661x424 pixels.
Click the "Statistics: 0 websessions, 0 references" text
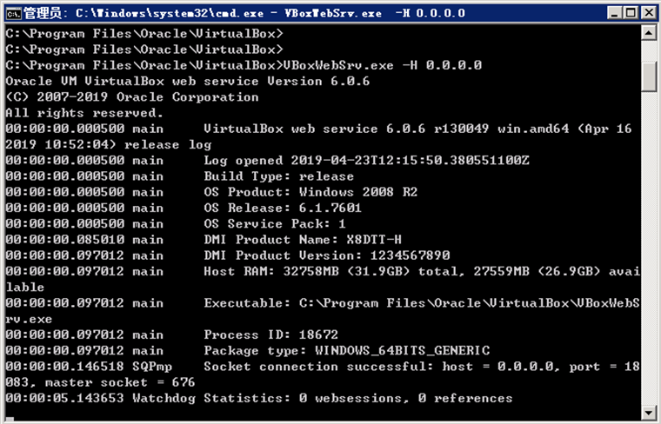(x=358, y=398)
